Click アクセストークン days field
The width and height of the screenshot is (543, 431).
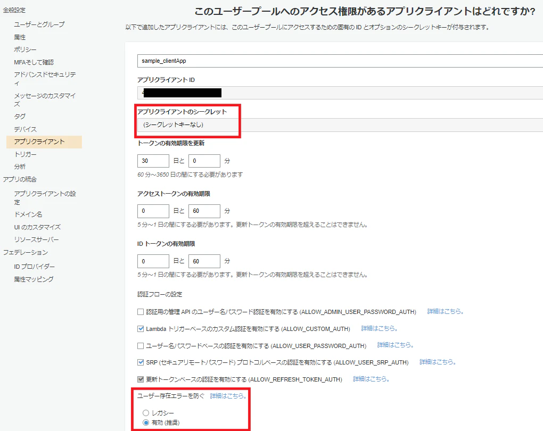pos(153,211)
